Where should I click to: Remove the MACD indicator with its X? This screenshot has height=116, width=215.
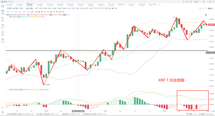tap(22, 90)
